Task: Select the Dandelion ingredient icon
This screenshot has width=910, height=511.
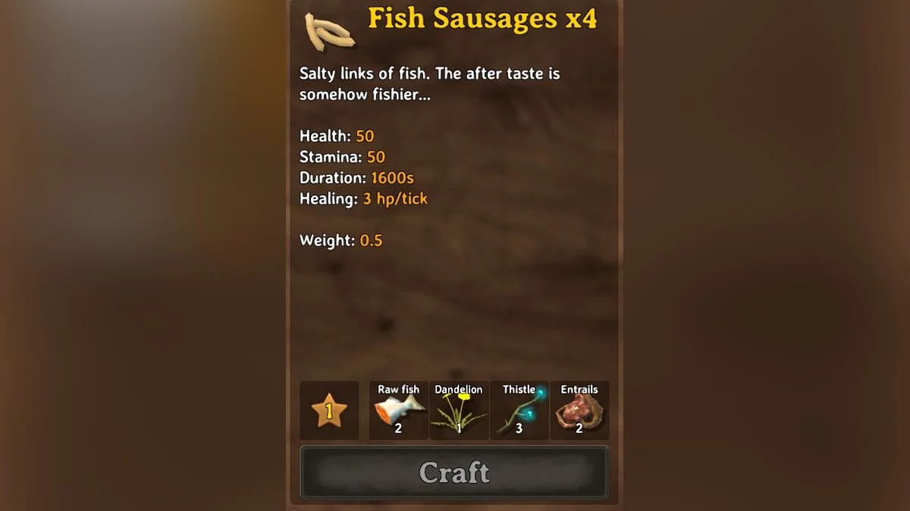Action: click(x=459, y=410)
